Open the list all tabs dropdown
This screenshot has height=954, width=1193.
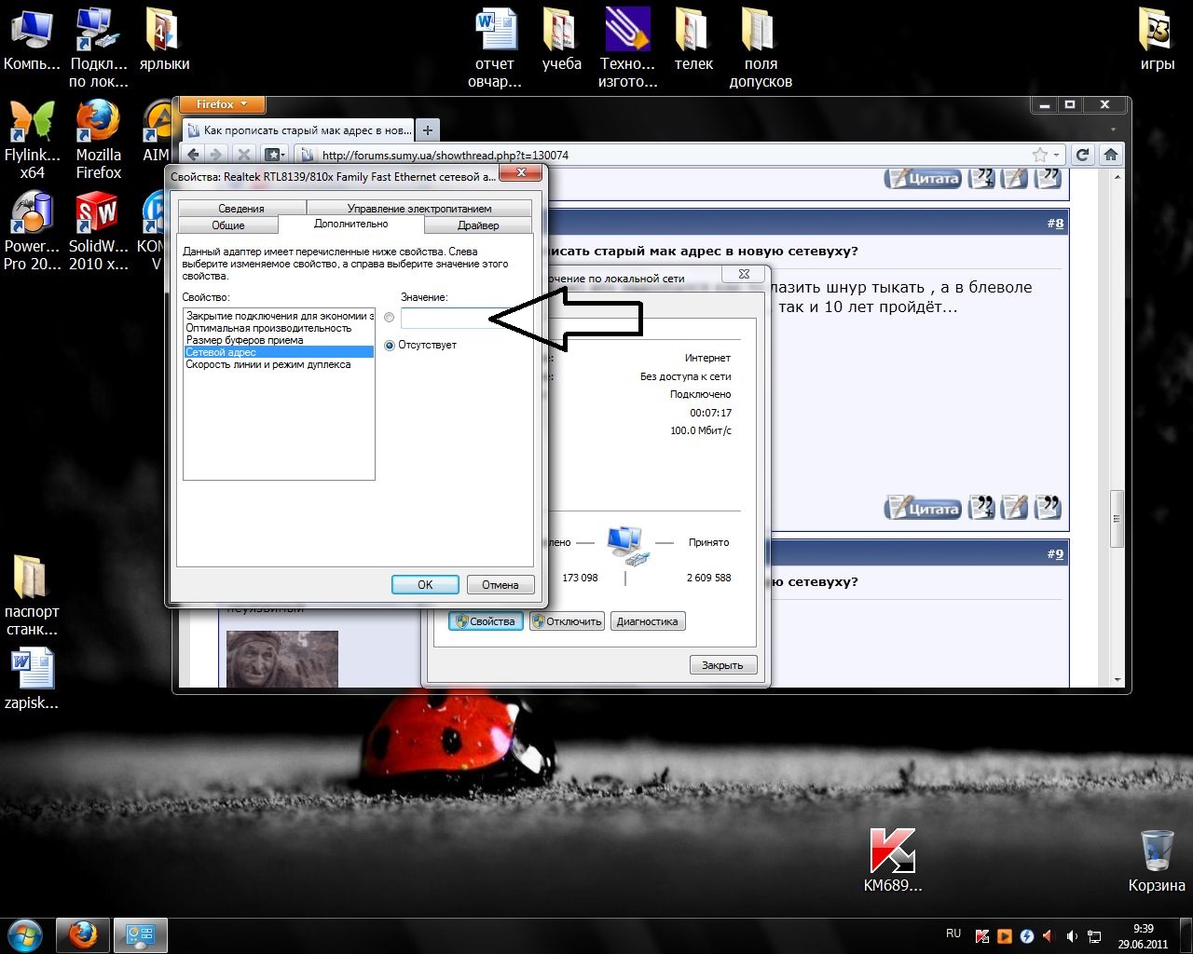click(x=1113, y=129)
